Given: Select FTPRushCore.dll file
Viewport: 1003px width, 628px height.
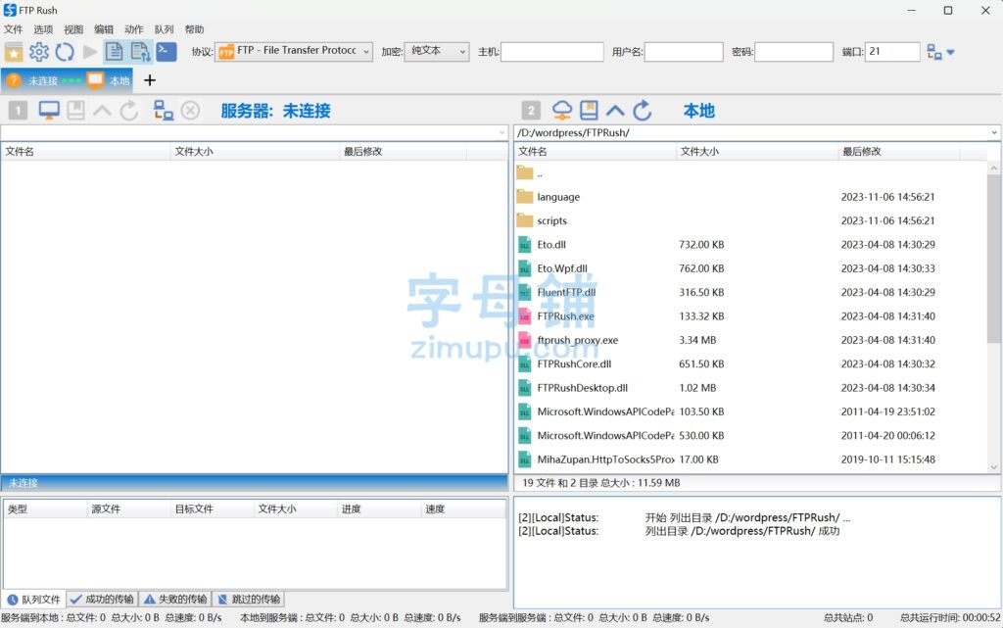Looking at the screenshot, I should (751, 363).
